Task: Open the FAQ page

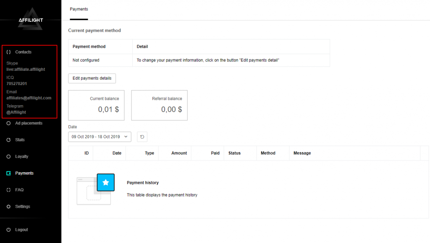Action: click(x=19, y=190)
